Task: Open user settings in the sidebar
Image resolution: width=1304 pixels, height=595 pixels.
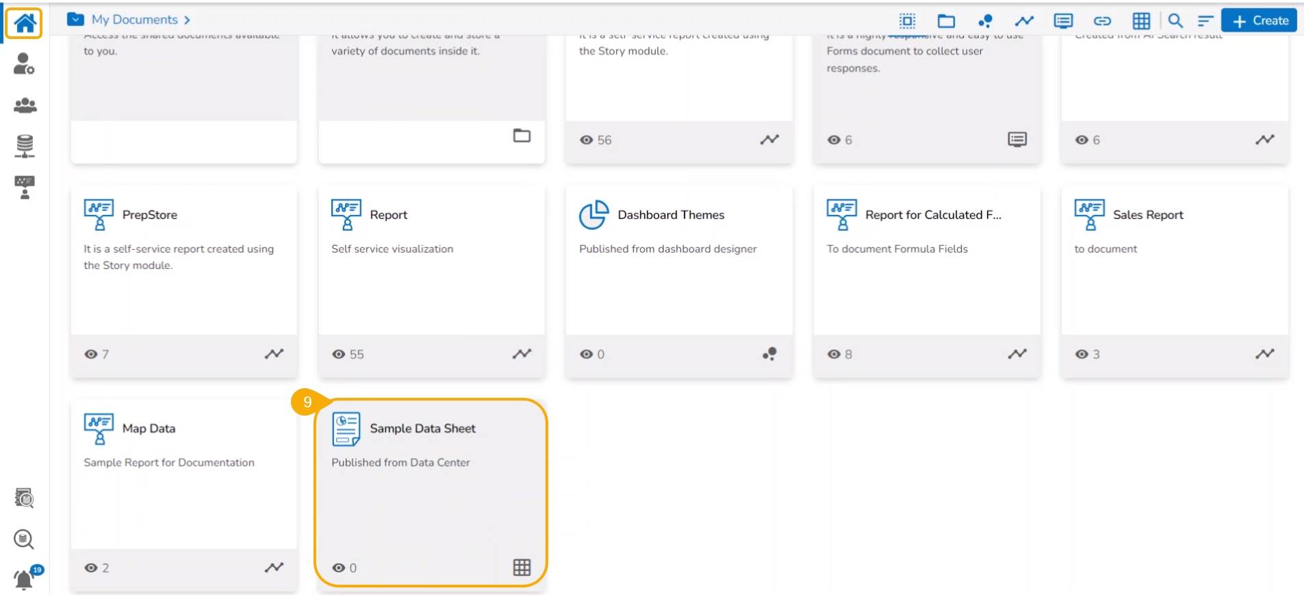Action: click(x=25, y=64)
